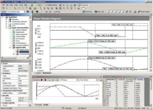
Task: Click the Previous View icon
Action: click(x=64, y=8)
